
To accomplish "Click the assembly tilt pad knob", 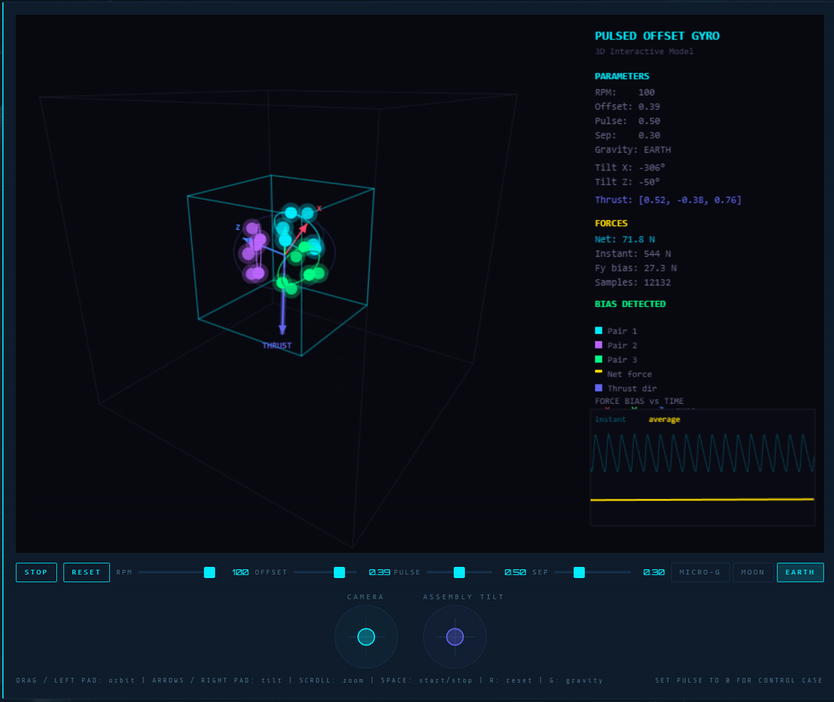I will (455, 637).
